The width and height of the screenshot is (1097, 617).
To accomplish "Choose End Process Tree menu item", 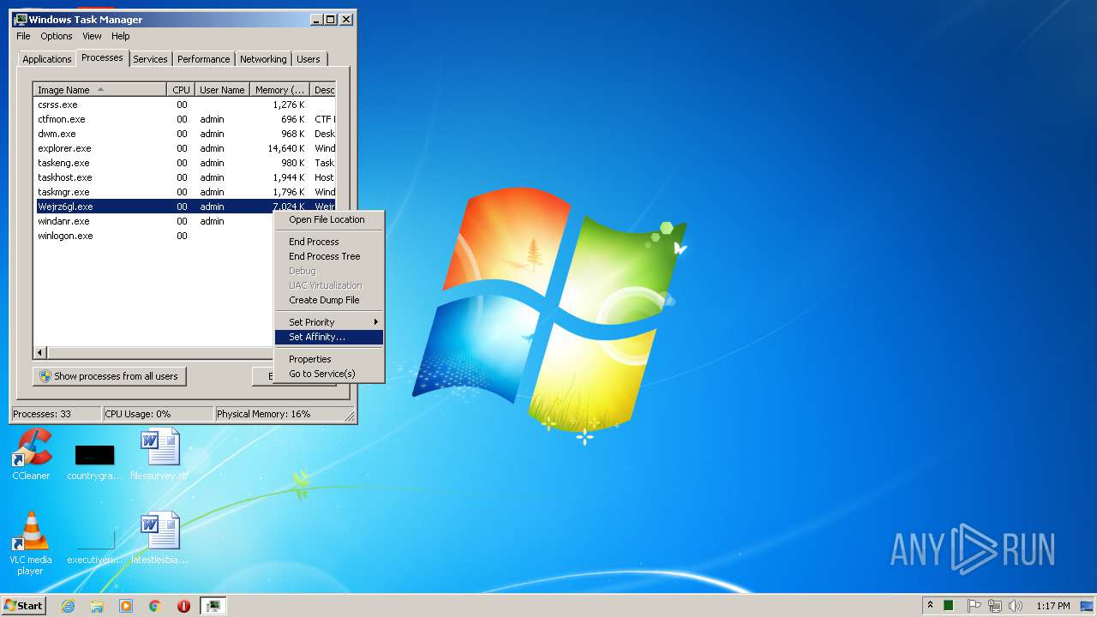I will click(x=329, y=256).
